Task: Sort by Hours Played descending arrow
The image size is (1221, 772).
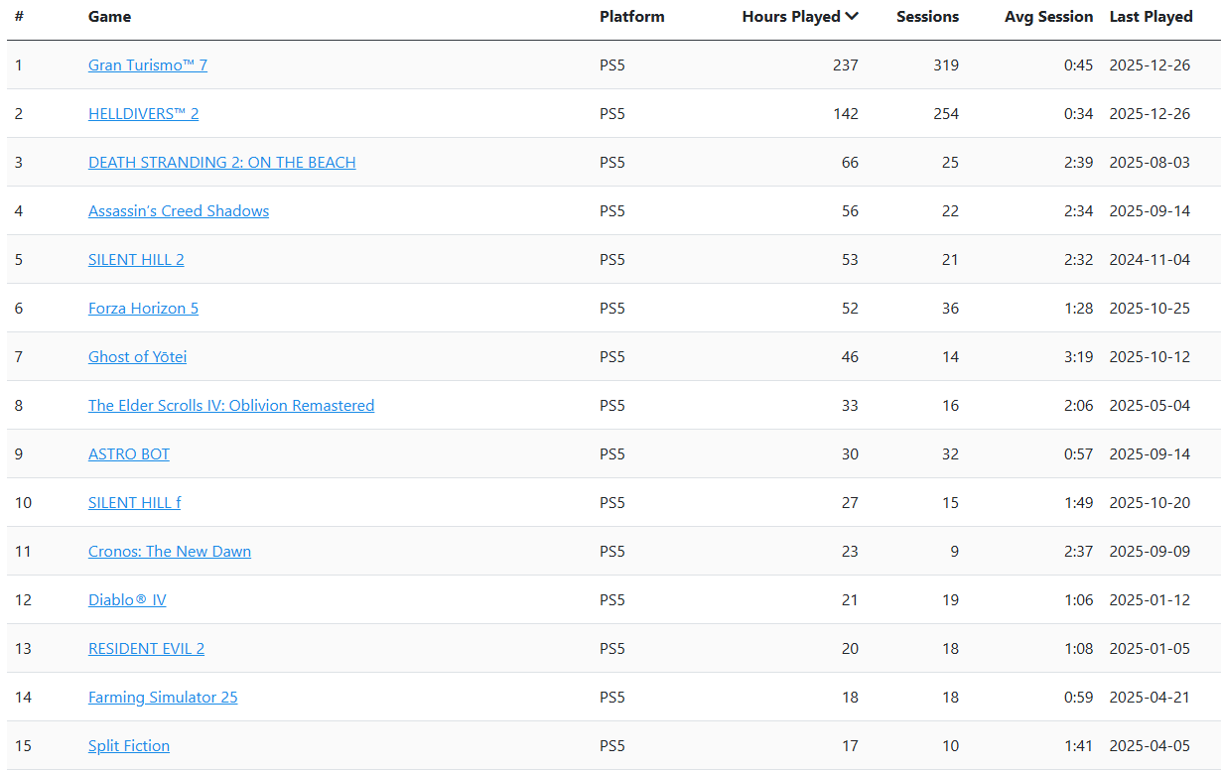Action: coord(851,17)
